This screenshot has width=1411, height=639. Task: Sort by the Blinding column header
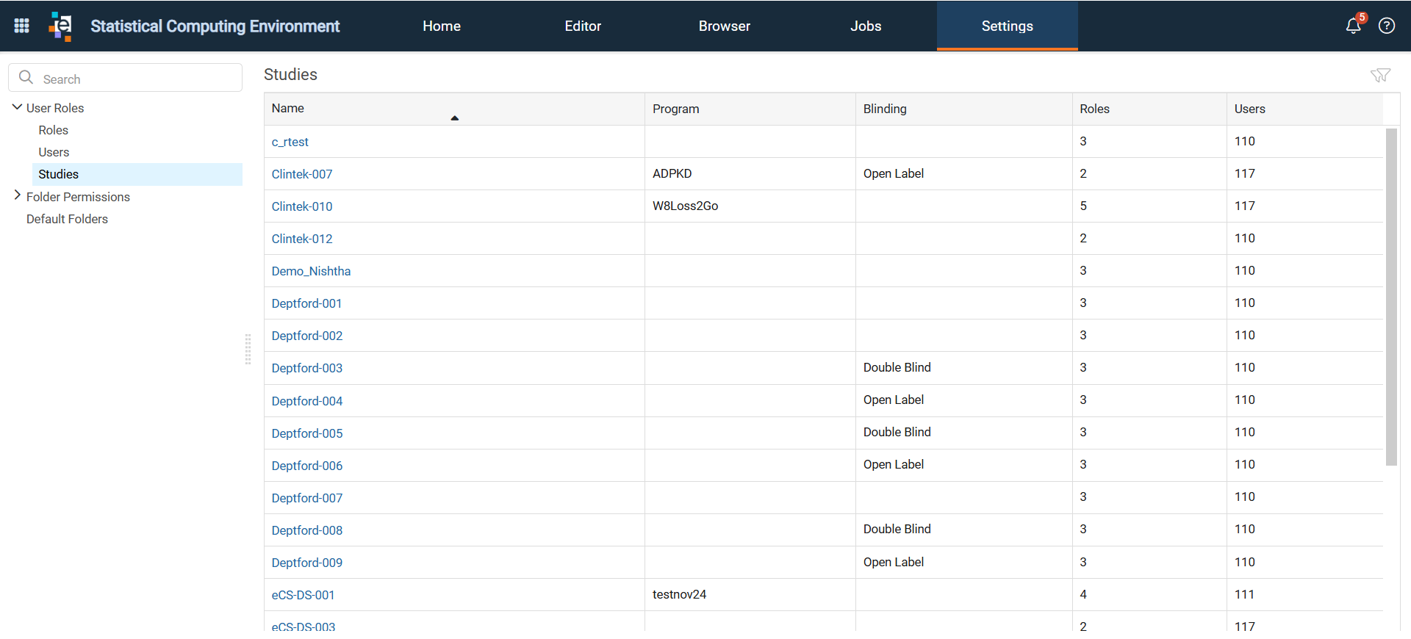point(963,109)
